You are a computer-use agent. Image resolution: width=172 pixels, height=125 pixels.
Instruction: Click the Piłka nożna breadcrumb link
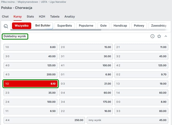(x=8, y=2)
